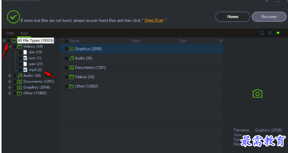Tick the mp4 (2) checkbox
288x153 pixels.
click(20, 70)
